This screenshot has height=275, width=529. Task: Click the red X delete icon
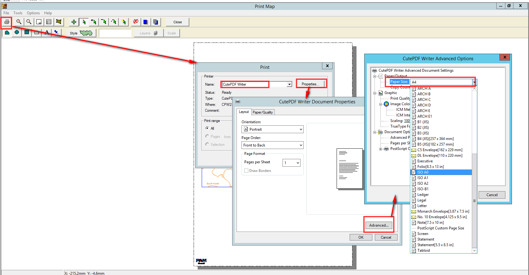click(136, 22)
